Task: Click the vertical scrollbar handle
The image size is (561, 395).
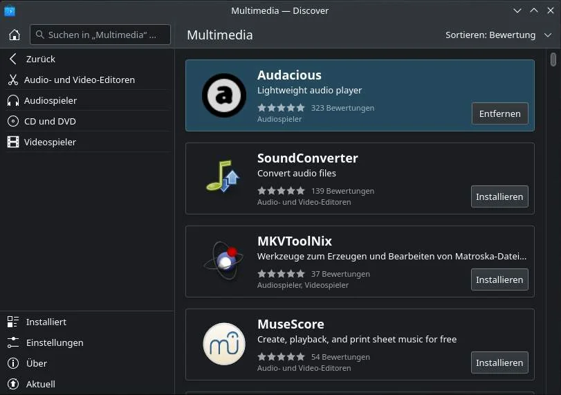Action: (x=553, y=59)
